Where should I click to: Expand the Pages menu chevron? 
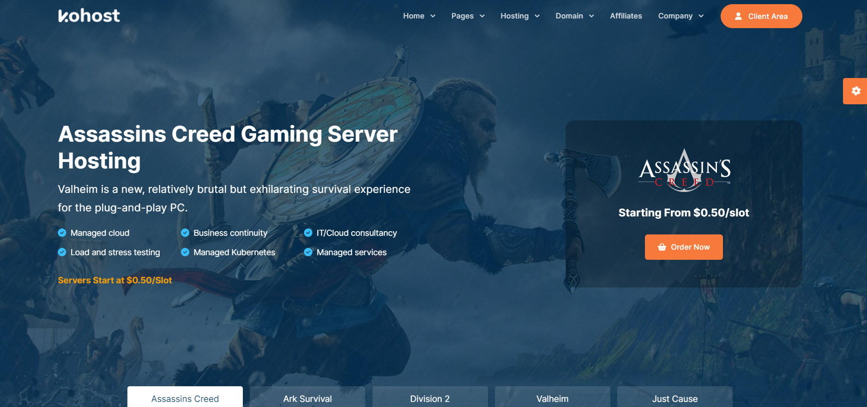[482, 16]
